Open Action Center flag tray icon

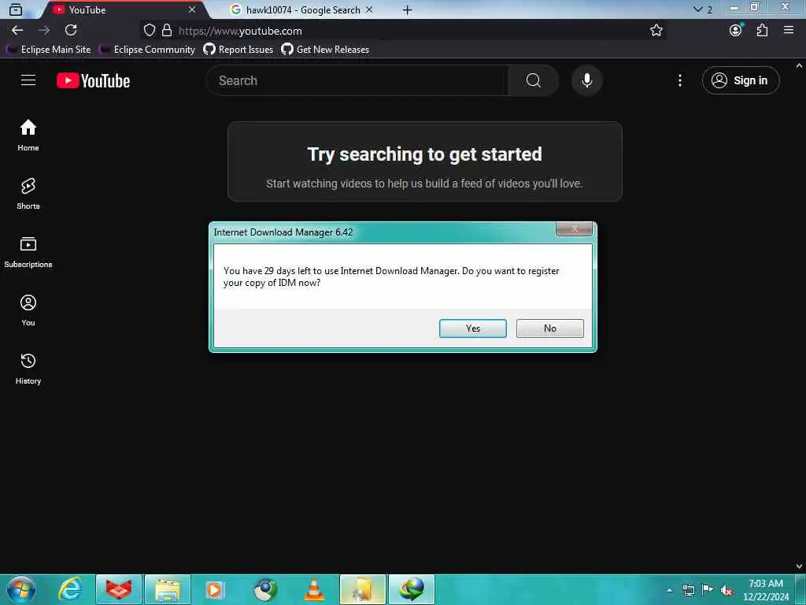pyautogui.click(x=707, y=590)
